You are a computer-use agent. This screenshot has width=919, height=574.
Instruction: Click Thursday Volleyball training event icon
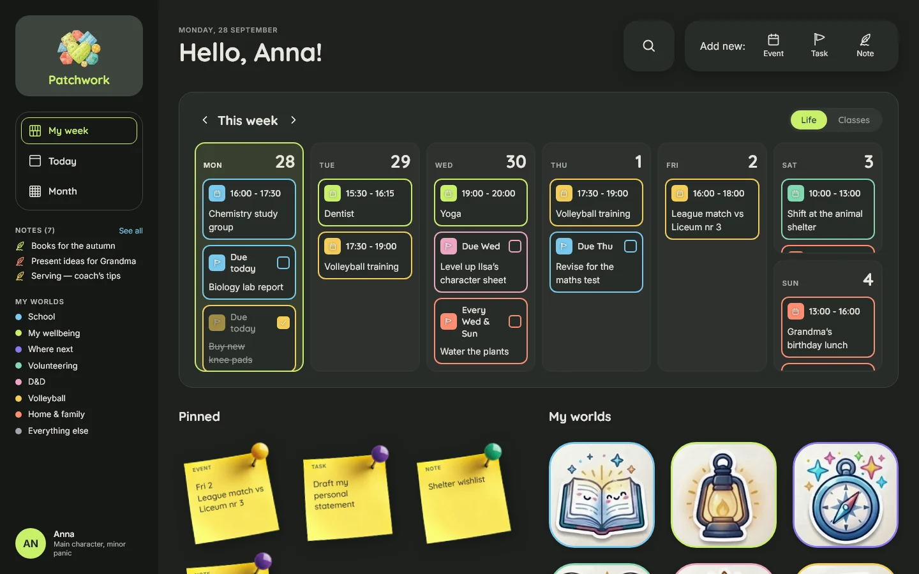[x=564, y=193]
